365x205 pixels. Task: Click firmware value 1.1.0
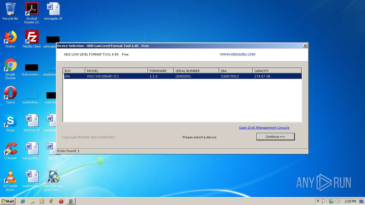153,76
